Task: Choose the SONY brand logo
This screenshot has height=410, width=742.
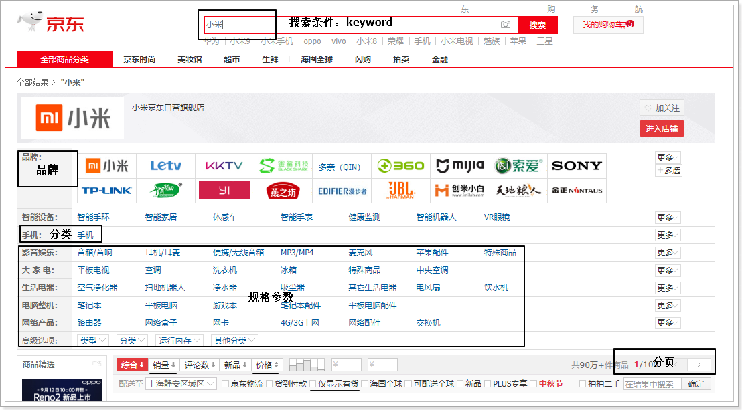Action: 577,166
